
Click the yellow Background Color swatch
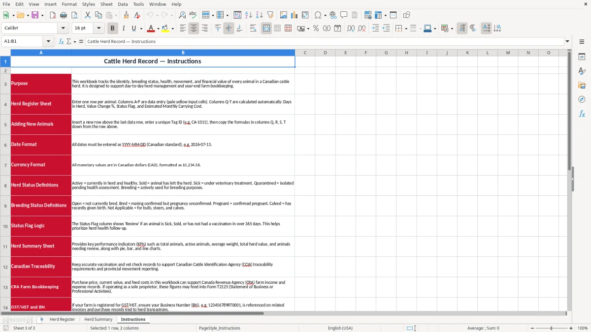(x=165, y=29)
